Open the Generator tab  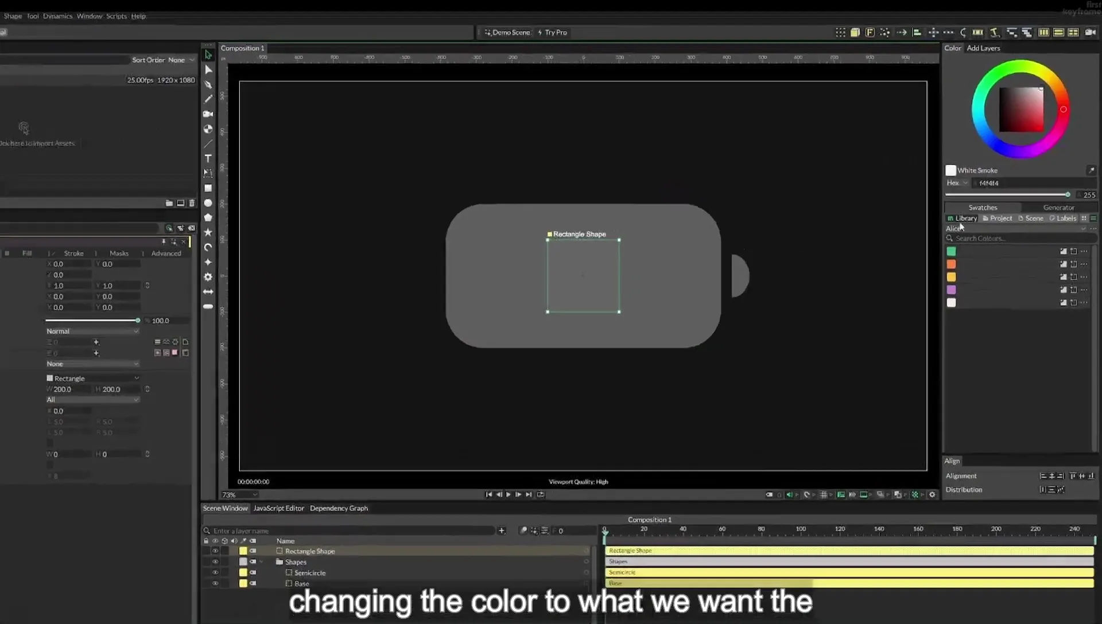coord(1059,208)
